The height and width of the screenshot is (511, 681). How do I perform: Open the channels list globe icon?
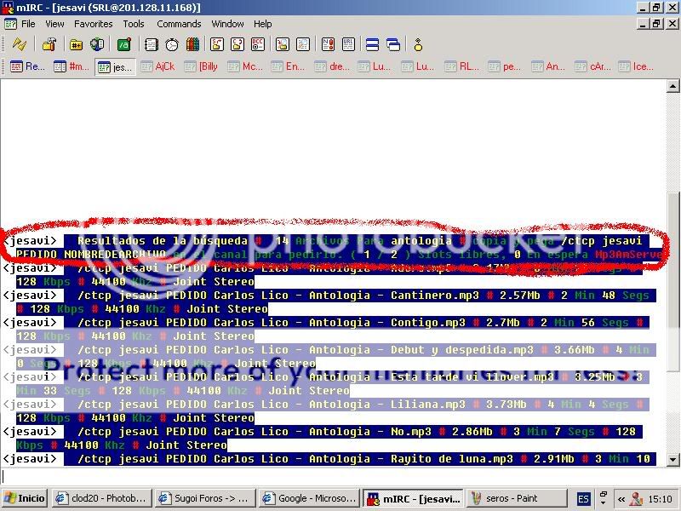(97, 44)
